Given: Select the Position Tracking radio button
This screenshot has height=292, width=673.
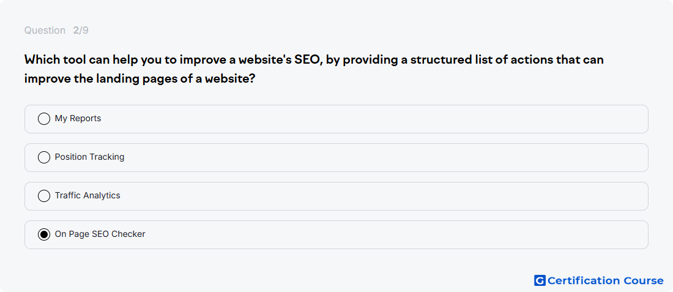Looking at the screenshot, I should tap(44, 157).
